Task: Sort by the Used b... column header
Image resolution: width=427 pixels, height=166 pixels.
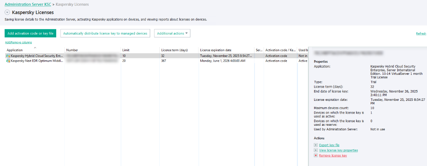Action: pos(303,50)
